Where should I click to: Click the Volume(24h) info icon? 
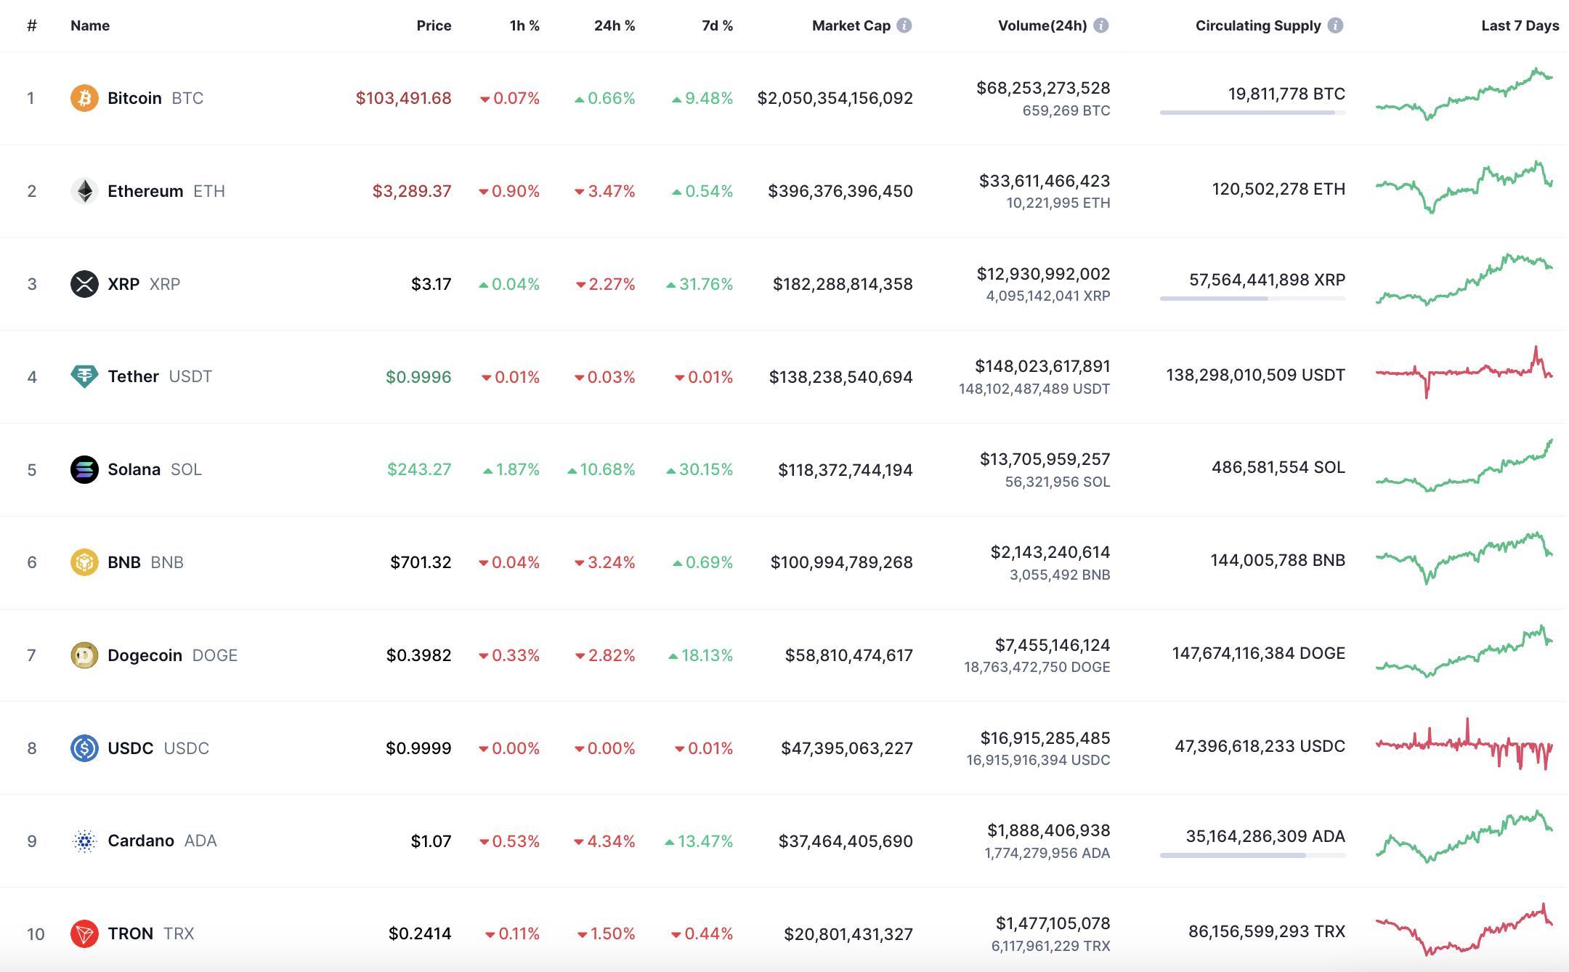1101,25
